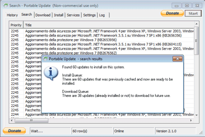Click horizontal scrollbar right arrow
This screenshot has width=205, height=137.
pyautogui.click(x=191, y=120)
